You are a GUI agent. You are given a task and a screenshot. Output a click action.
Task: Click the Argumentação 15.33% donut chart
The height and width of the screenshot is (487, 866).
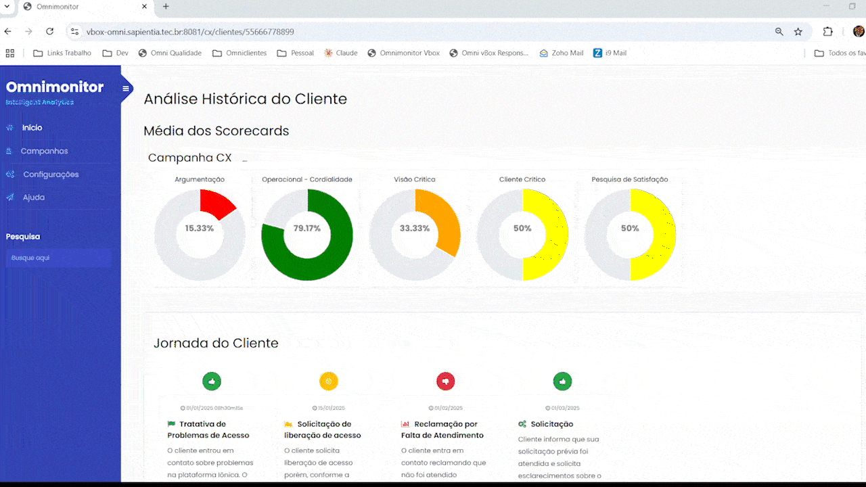pos(200,235)
